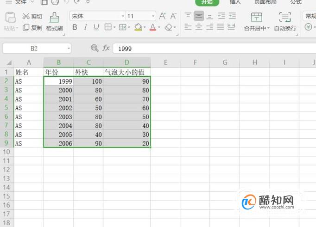The width and height of the screenshot is (316, 227).
Task: Increase font size icon
Action: 163,16
